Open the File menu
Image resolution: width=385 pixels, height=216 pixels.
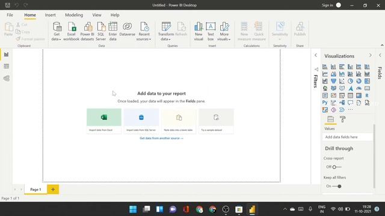10,15
